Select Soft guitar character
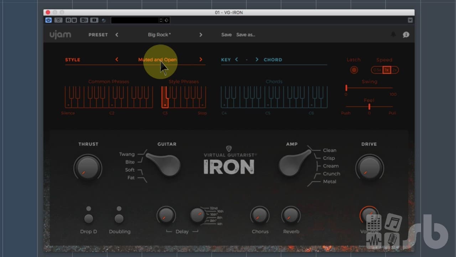This screenshot has width=456, height=257. [130, 170]
